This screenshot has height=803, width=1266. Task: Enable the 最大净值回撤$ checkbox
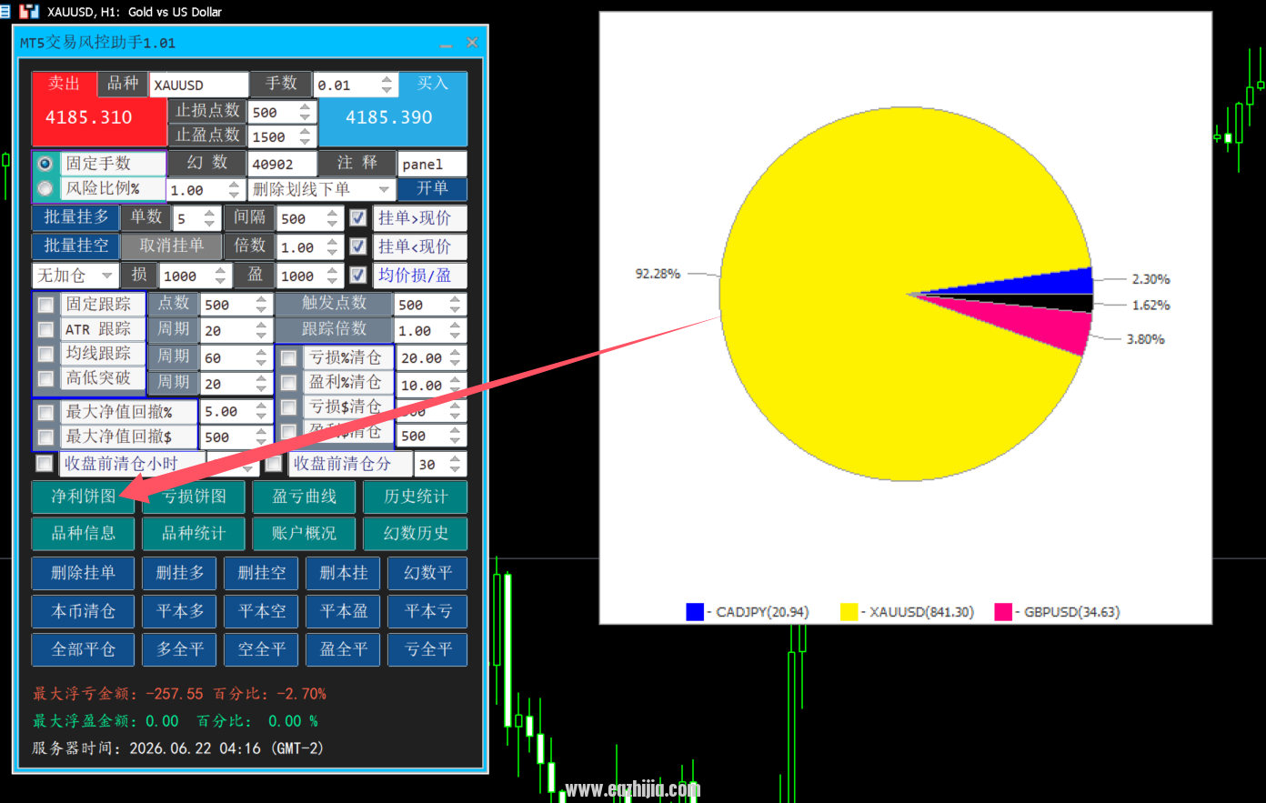tap(45, 437)
